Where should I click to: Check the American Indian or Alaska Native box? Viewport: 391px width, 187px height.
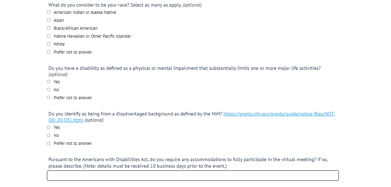point(49,12)
